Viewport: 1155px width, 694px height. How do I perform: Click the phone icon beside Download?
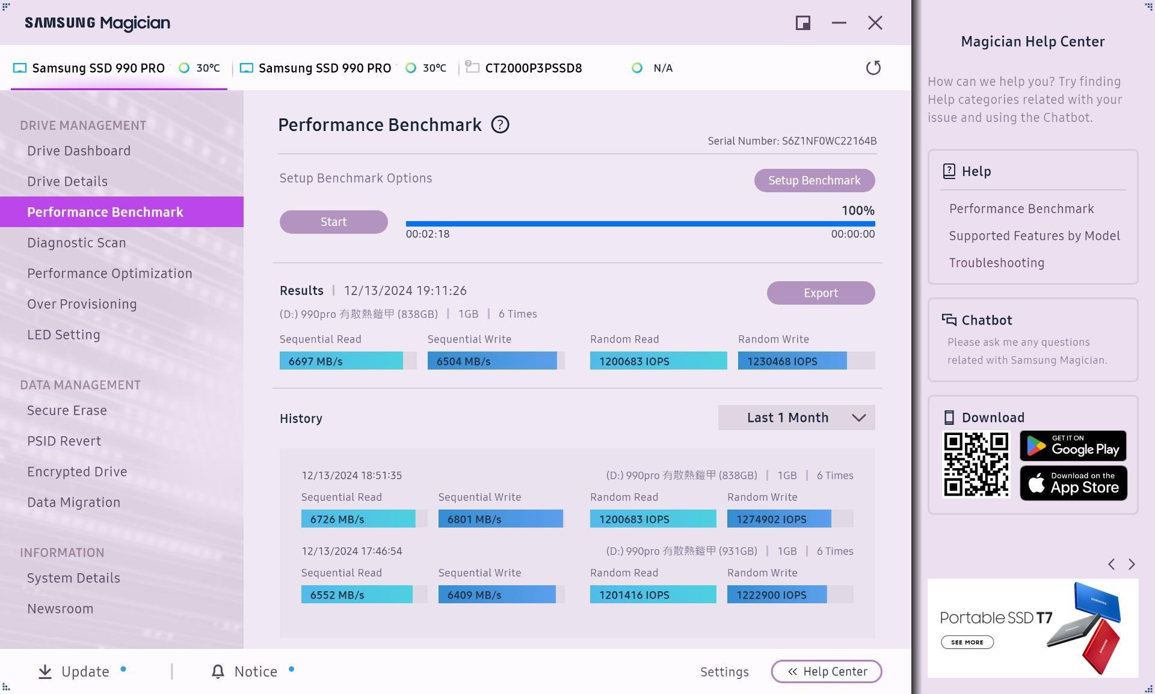949,418
